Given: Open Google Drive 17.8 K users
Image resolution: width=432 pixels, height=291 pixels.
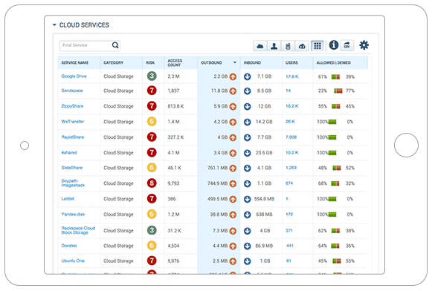Looking at the screenshot, I should point(291,76).
